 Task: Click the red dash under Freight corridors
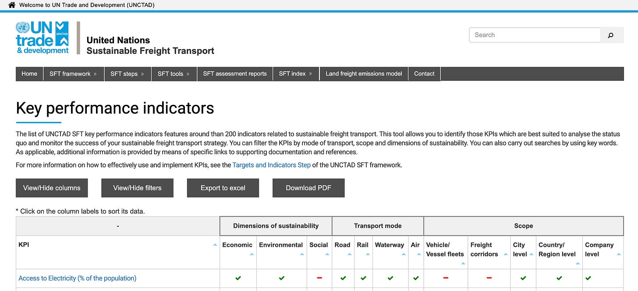click(489, 278)
